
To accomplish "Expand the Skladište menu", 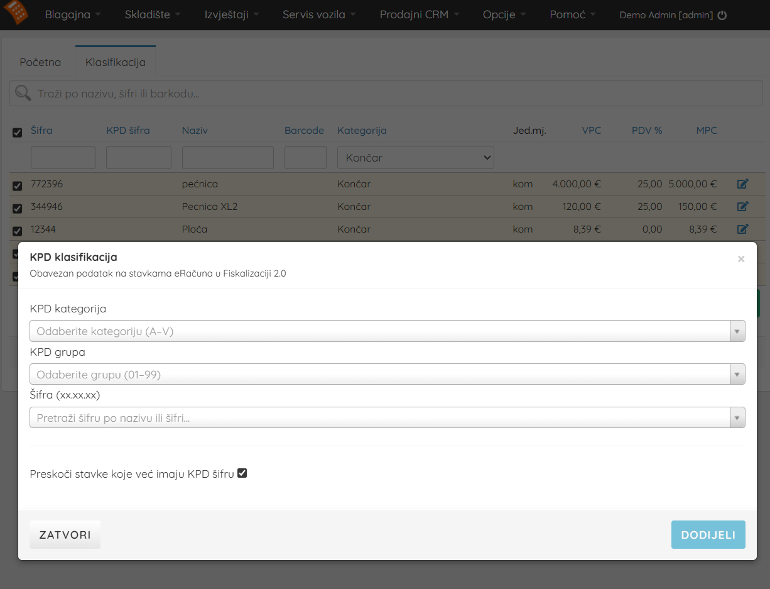I will point(153,14).
